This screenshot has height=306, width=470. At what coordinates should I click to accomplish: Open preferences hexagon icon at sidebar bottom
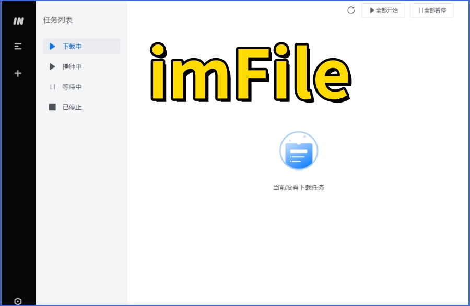[x=18, y=301]
